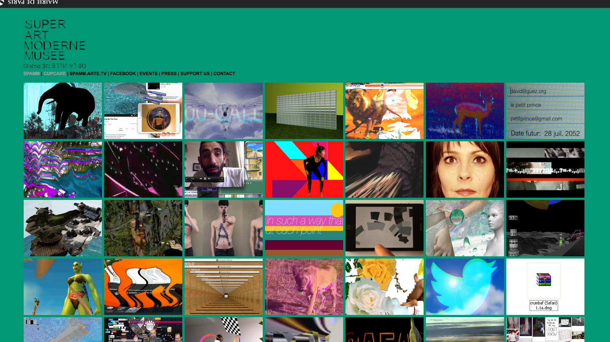Open the dark tire streaks artwork
610x342 pixels.
[x=384, y=169]
